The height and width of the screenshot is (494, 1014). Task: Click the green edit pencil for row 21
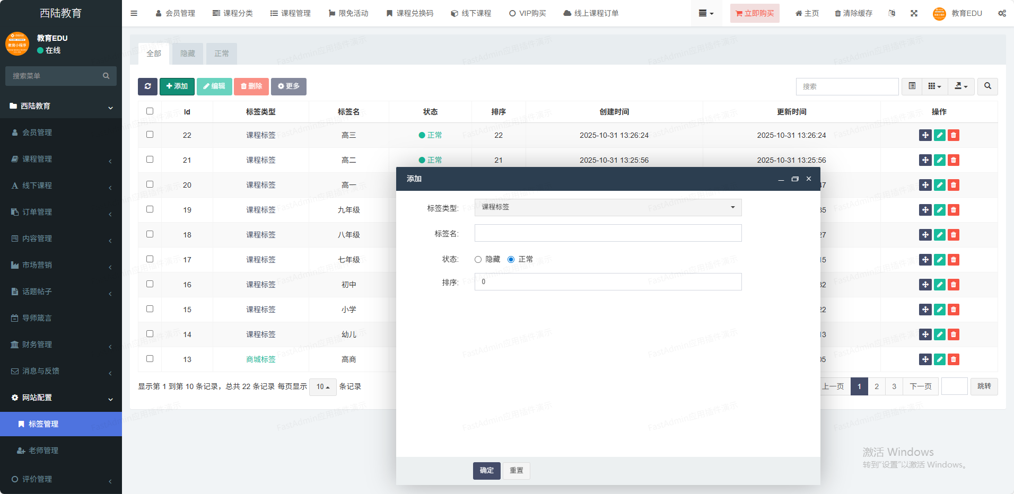coord(939,160)
